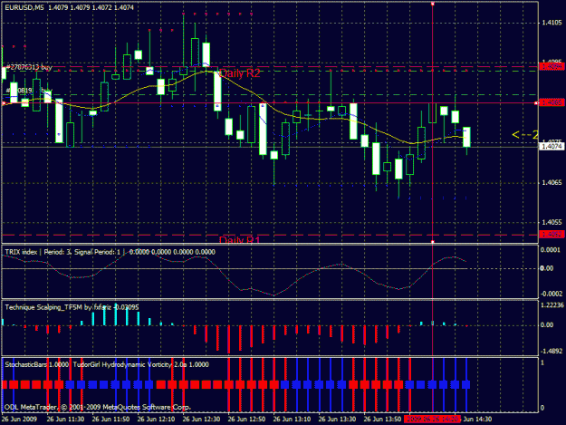Click the '26 Jun 13:10' time label
The image size is (566, 425).
tap(292, 420)
